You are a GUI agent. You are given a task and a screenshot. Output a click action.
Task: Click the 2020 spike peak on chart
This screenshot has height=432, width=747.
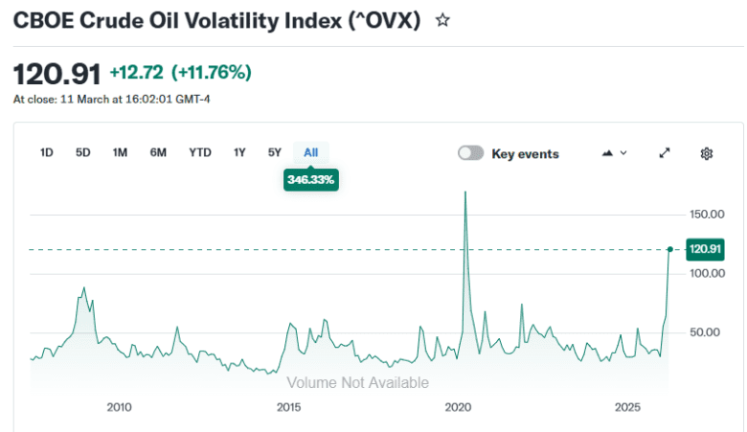pos(465,193)
